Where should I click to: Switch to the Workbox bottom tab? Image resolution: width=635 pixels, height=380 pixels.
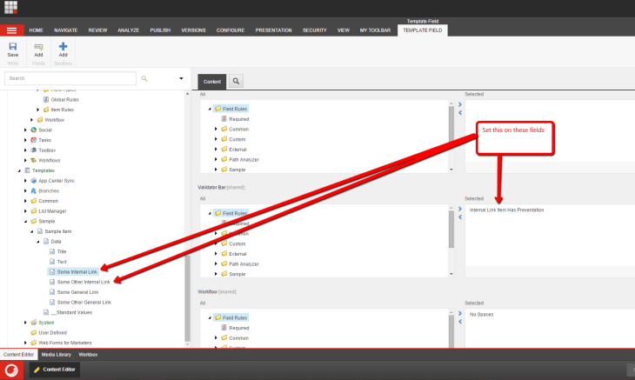click(x=88, y=355)
